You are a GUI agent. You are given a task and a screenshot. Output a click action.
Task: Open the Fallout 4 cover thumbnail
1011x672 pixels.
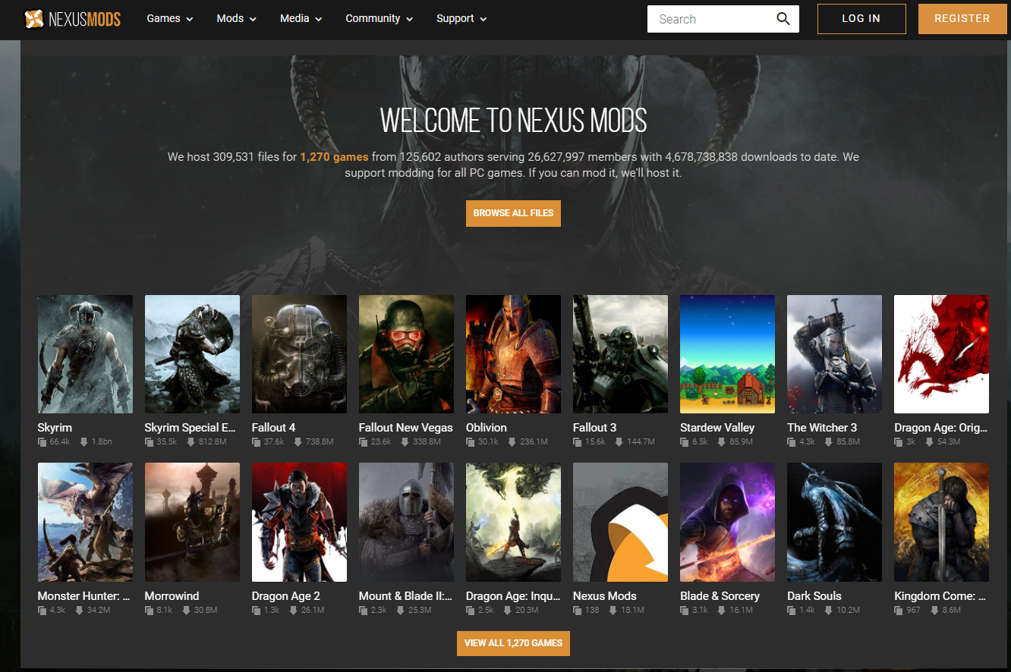pyautogui.click(x=299, y=354)
